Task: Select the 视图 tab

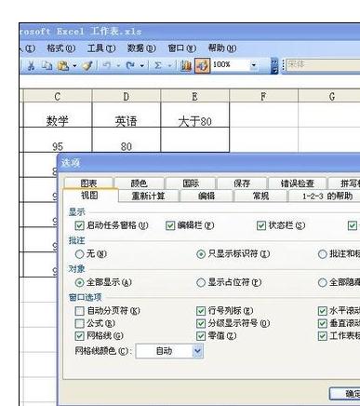Action: [90, 196]
